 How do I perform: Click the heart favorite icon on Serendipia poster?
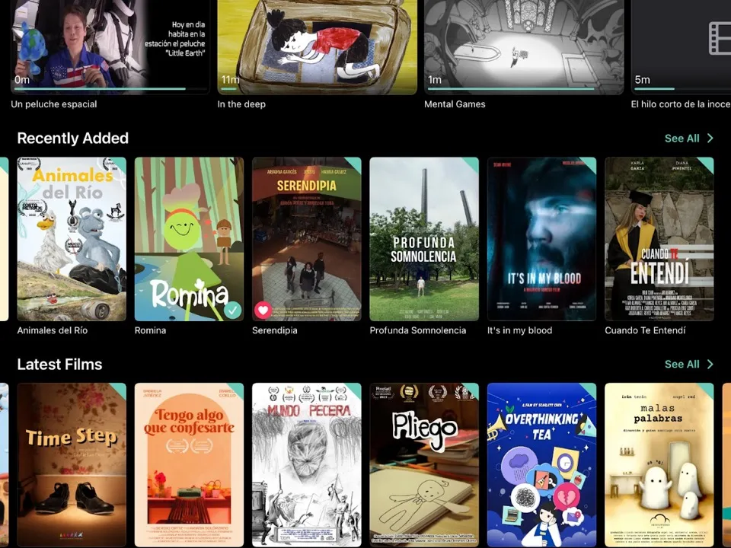click(263, 310)
